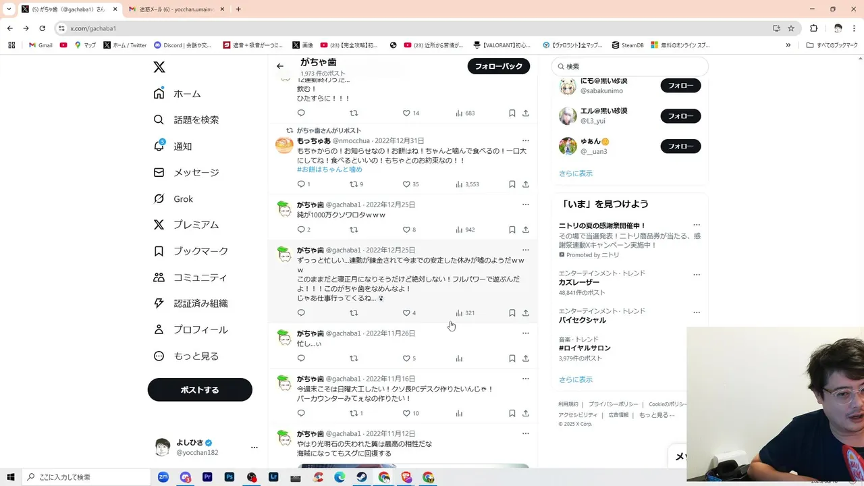Open more menu on 2022年11月12日 post
Screen dimensions: 864x486
[x=526, y=433]
